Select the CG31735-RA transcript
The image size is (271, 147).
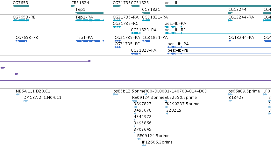tap(117, 20)
